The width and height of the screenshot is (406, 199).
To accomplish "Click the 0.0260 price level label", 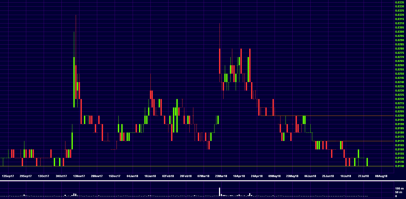I will point(399,65).
